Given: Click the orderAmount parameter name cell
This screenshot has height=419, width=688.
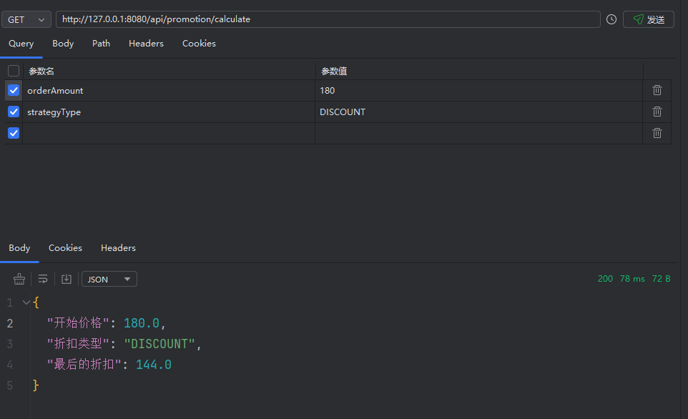Looking at the screenshot, I should tap(169, 90).
